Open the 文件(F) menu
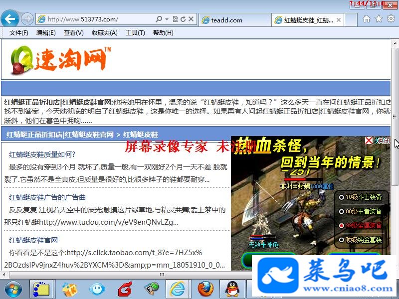The image size is (399, 299). click(18, 33)
